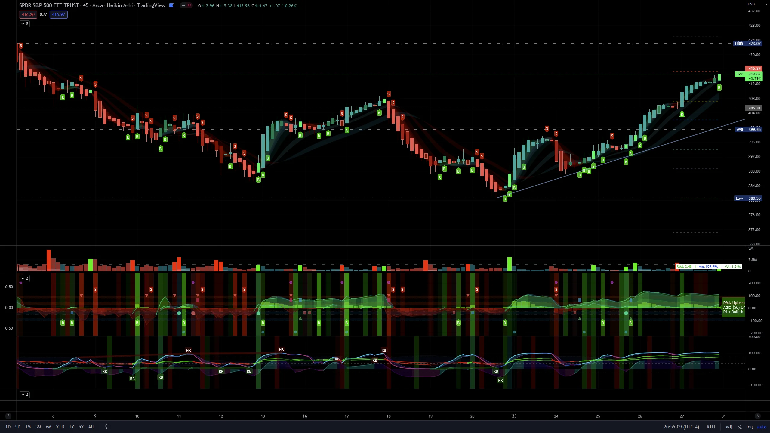
Task: Click the red 415.34 price label on scale
Action: coord(754,69)
